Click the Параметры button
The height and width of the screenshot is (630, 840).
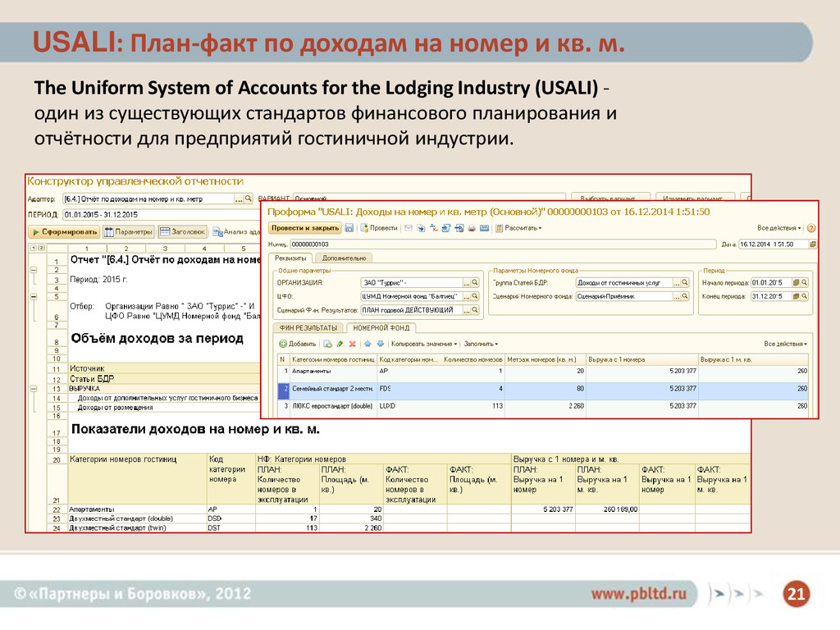129,232
